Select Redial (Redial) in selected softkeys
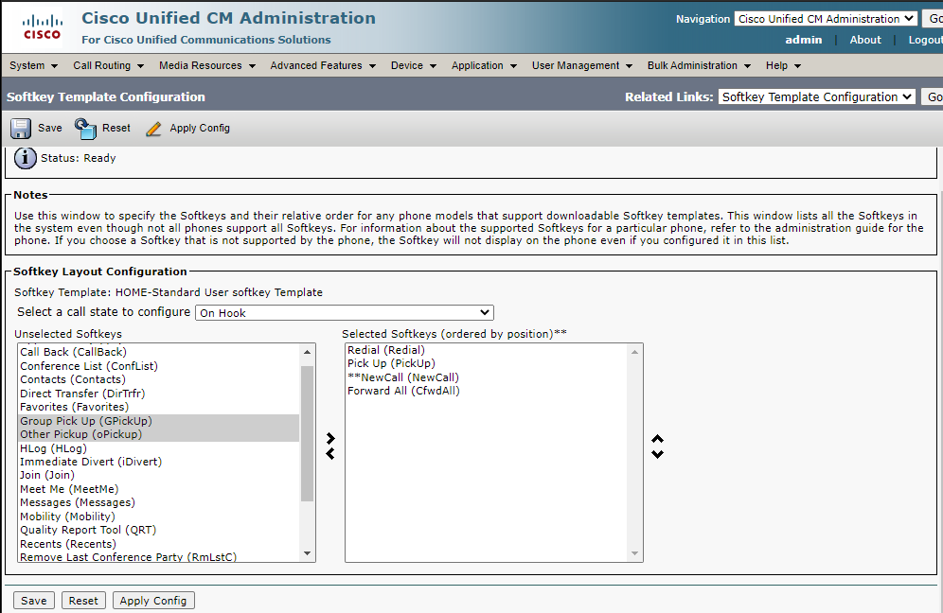 coord(487,350)
